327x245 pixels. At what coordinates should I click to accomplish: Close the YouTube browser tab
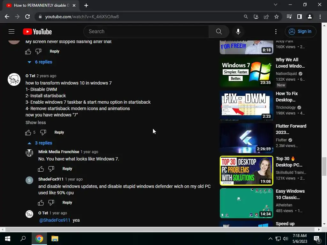(x=74, y=5)
